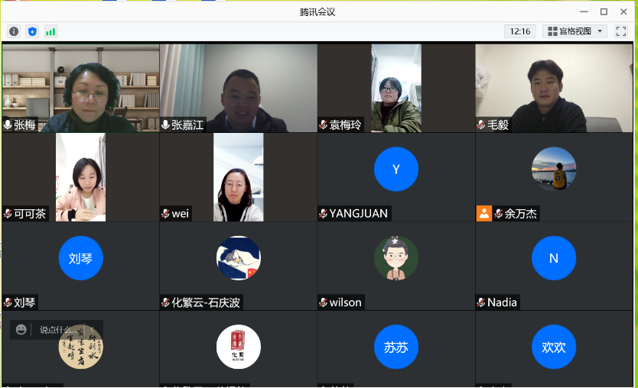The image size is (638, 388).
Task: Click the orange user badge by 余万杰
Action: click(484, 213)
